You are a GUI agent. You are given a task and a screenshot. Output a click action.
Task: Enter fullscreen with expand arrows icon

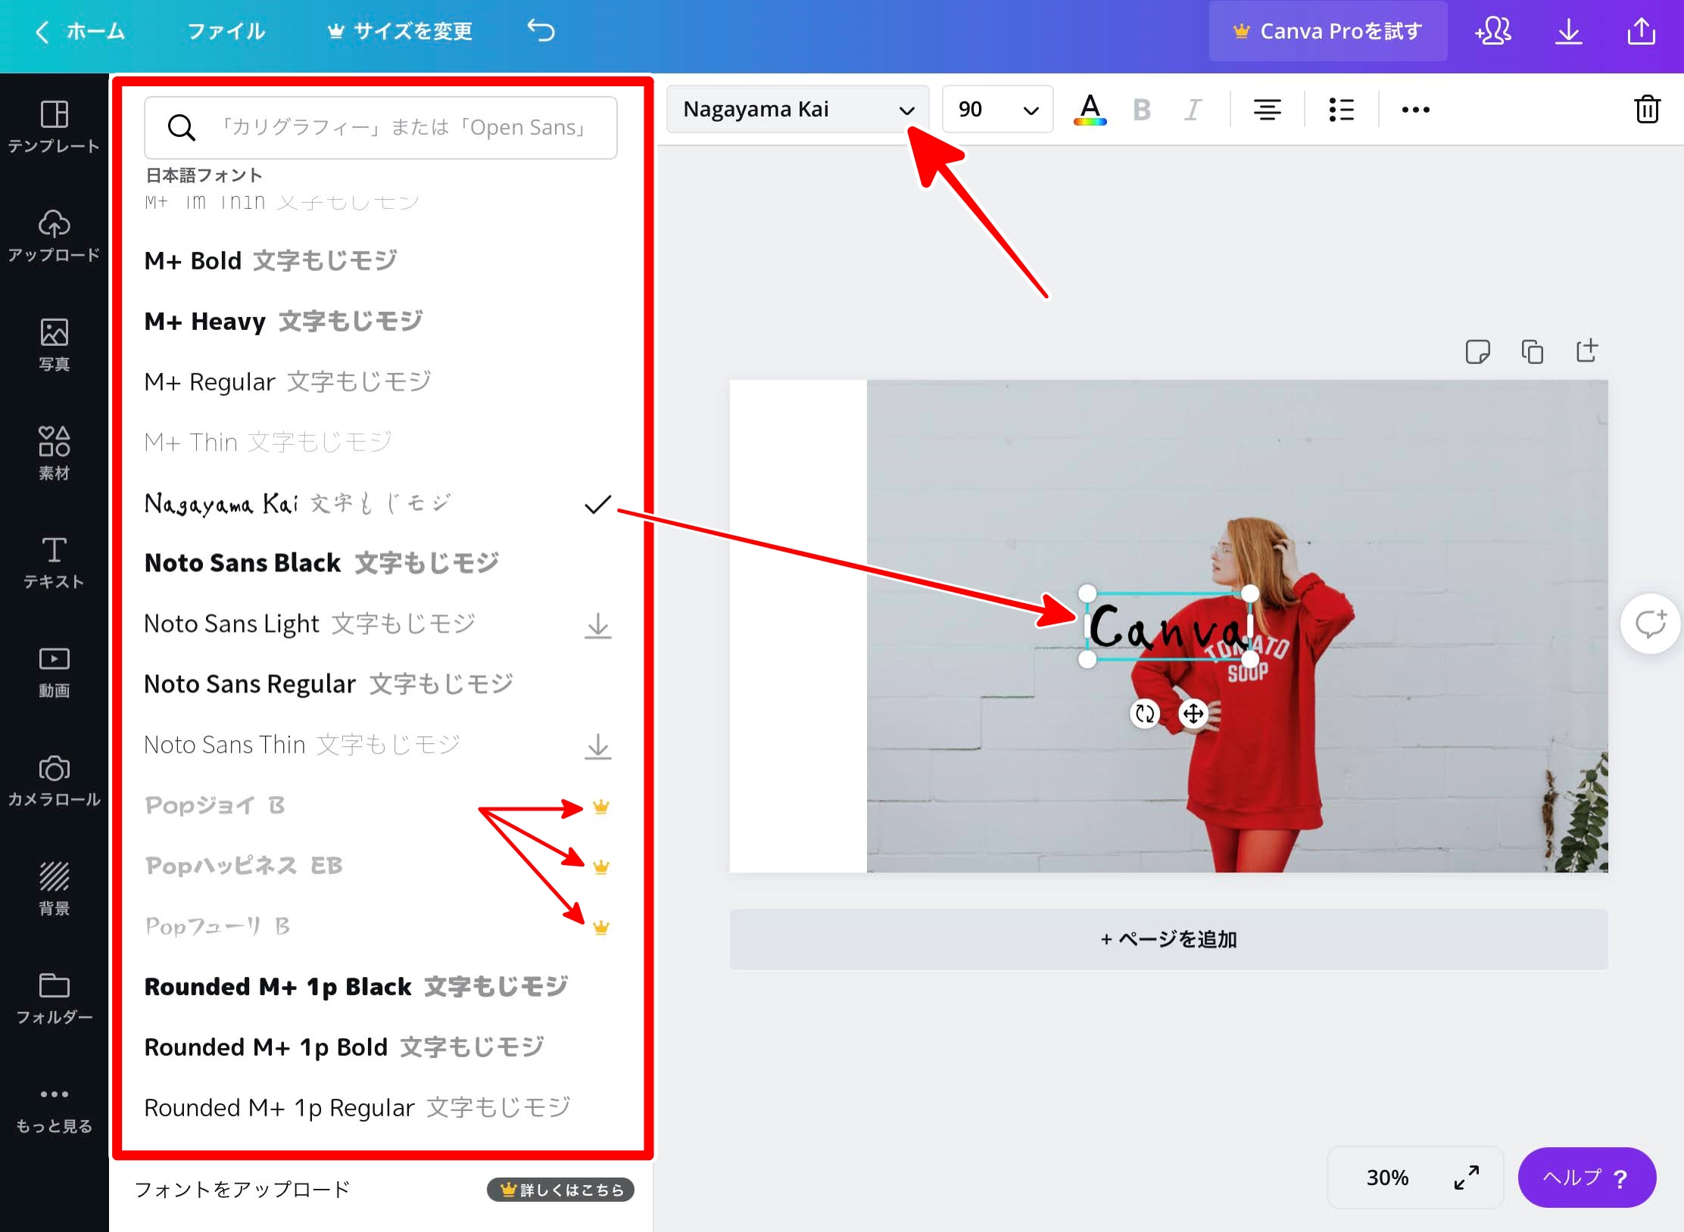1467,1178
